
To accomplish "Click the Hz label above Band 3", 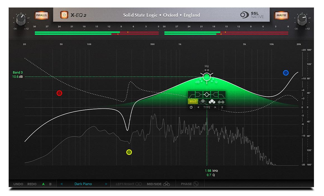I will tap(207, 66).
